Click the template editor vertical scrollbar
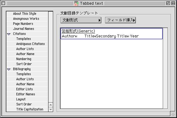Viewport: 177px width, 118px height. (x=165, y=68)
